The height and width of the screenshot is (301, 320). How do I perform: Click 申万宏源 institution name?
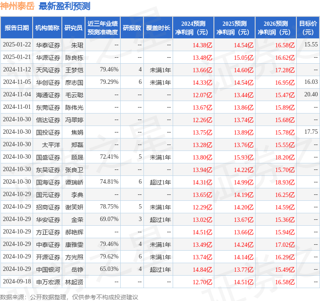pyautogui.click(x=48, y=282)
